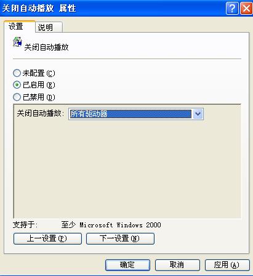
Task: Click the 关闭自动播放 heading text
Action: tap(46, 47)
